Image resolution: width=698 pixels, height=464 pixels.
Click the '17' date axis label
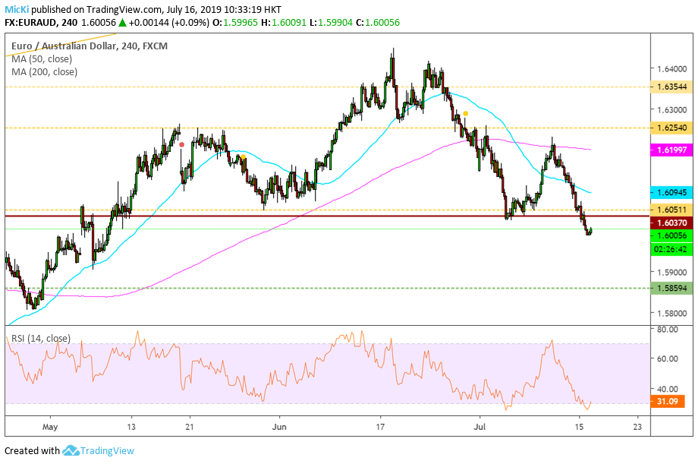(379, 427)
